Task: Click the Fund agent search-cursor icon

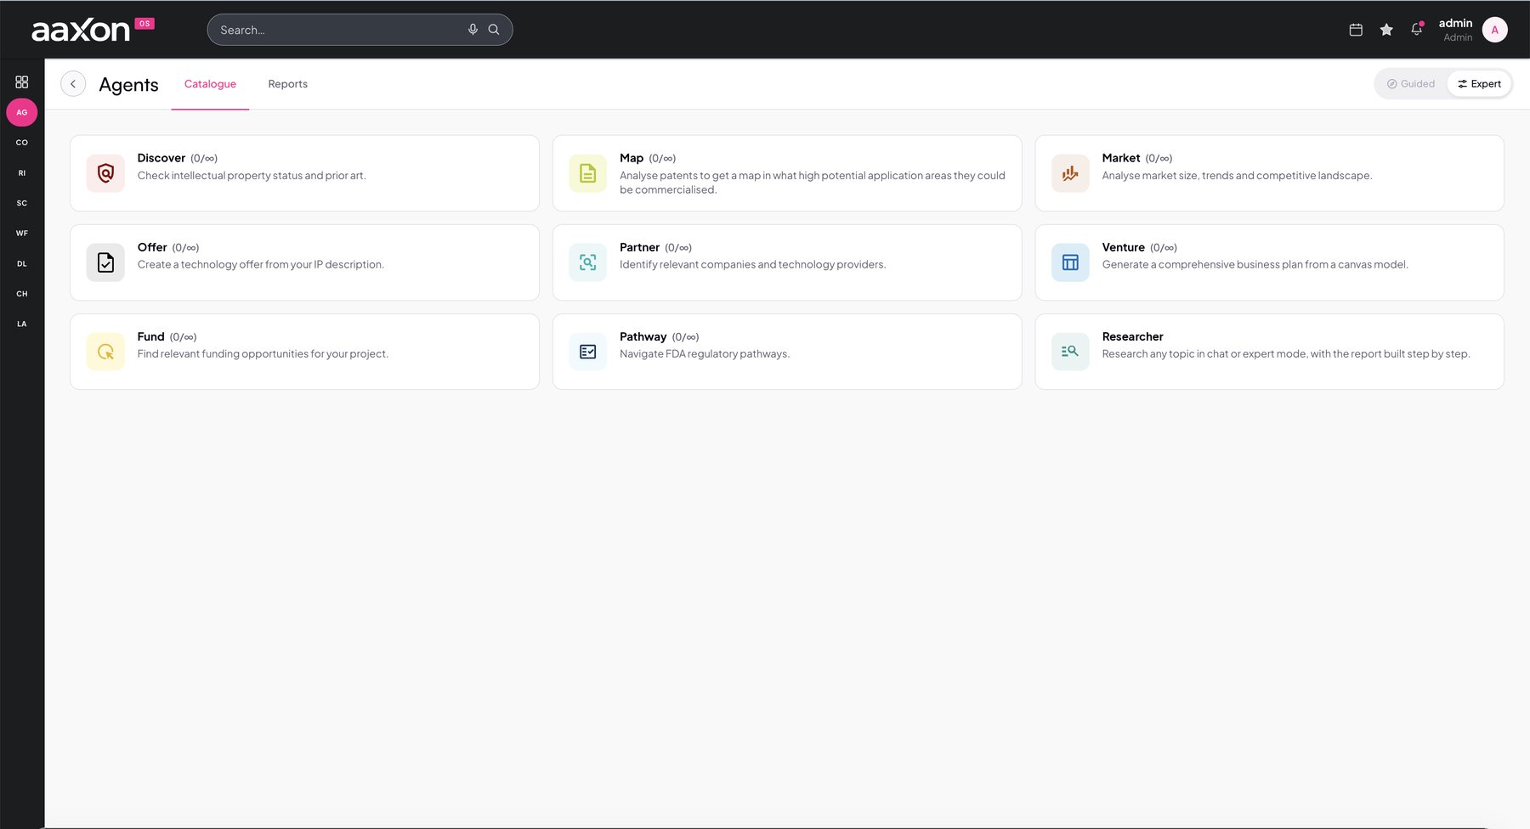Action: 105,352
